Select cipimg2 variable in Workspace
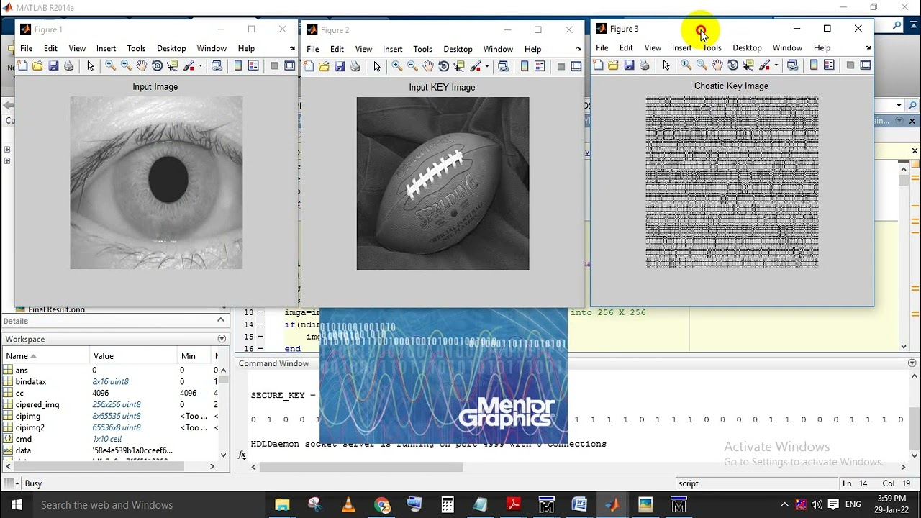This screenshot has width=921, height=518. (x=30, y=427)
